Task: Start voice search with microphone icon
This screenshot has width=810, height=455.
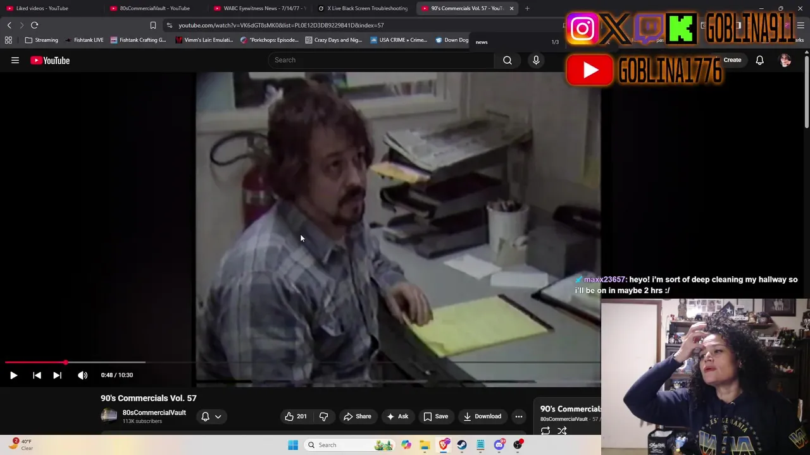Action: [536, 60]
